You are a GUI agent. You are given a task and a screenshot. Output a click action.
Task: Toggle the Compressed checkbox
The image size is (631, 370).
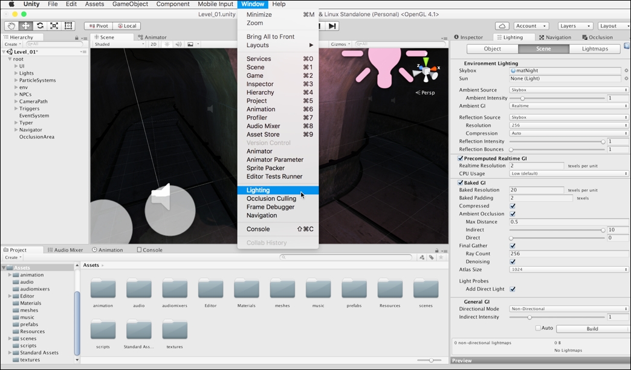pyautogui.click(x=513, y=206)
